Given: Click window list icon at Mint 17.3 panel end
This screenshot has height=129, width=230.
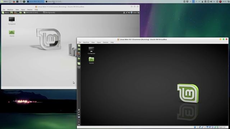Looking at the screenshot, I should [x=138, y=13].
